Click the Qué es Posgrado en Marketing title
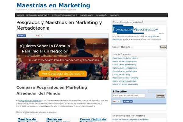183x122 pixels. tap(127, 22)
